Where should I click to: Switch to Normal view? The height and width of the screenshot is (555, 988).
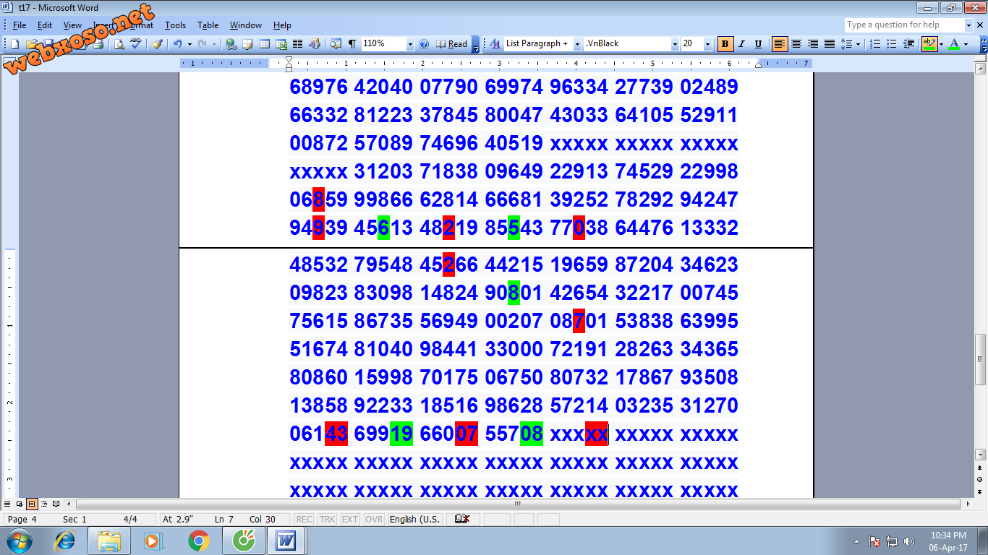[7, 504]
